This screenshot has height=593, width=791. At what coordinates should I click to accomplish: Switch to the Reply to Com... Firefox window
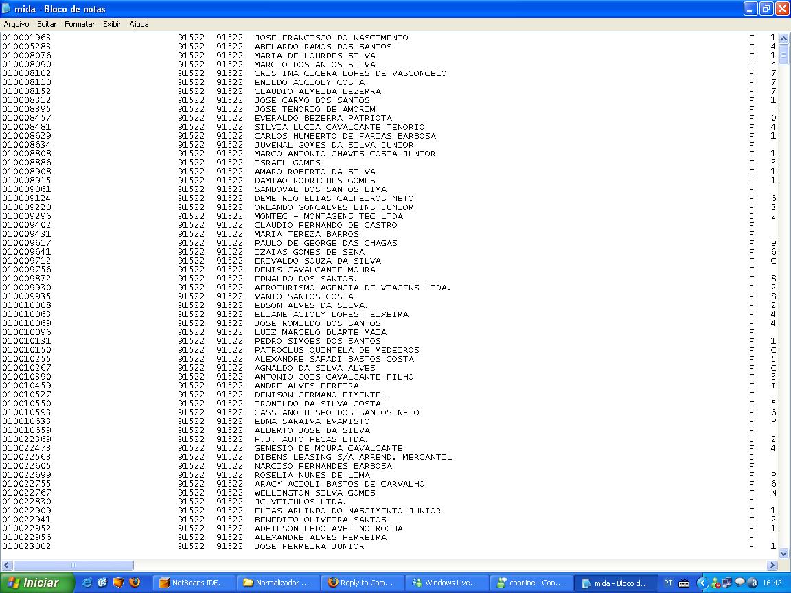click(x=363, y=583)
